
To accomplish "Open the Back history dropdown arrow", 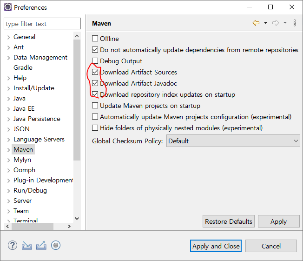I will tap(266, 23).
